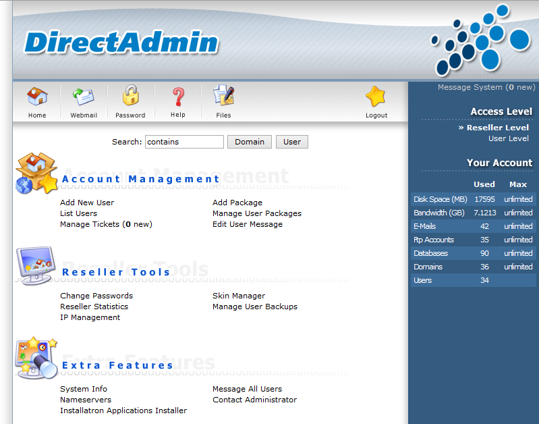Open List Users
The image size is (539, 424).
tap(78, 213)
